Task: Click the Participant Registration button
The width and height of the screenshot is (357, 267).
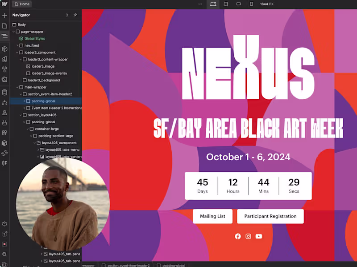Action: pos(270,216)
